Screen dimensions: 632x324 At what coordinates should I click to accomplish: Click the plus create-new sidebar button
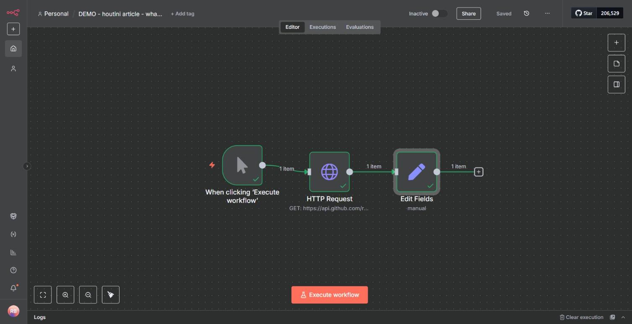click(x=13, y=29)
